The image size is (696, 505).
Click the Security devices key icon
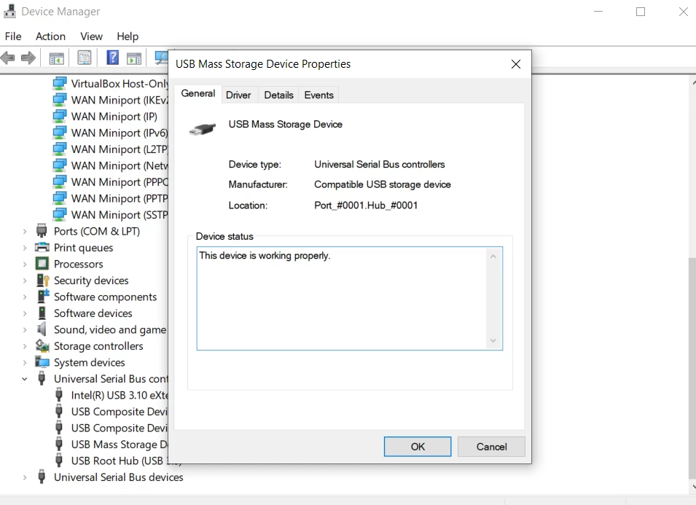42,280
